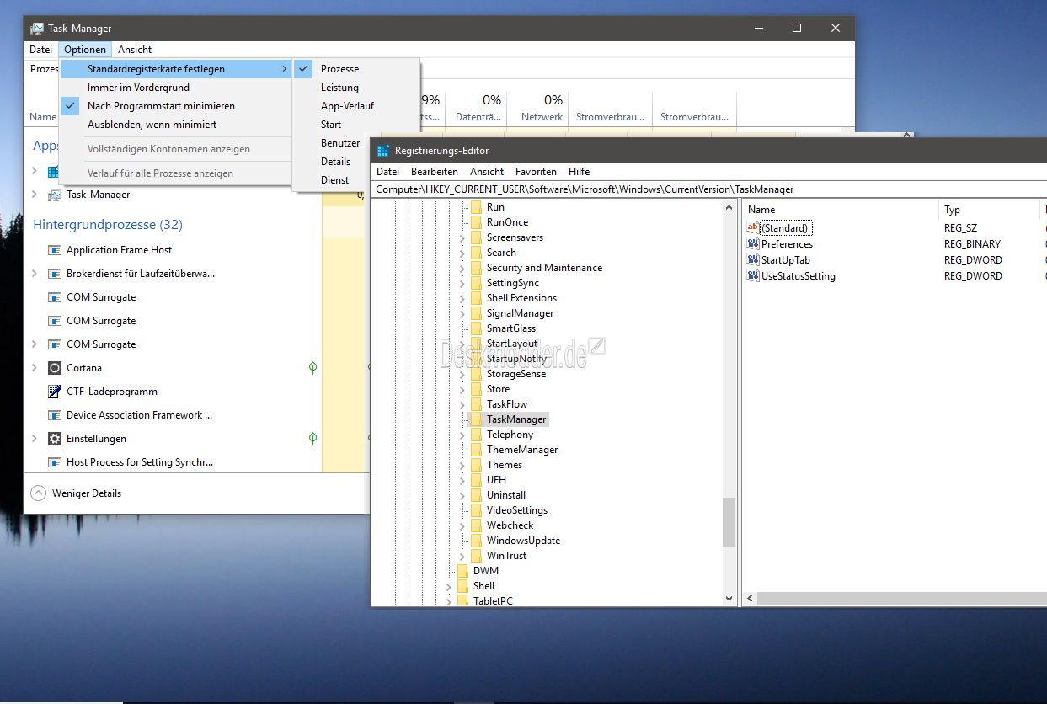This screenshot has height=704, width=1047.
Task: Click the Run key folder icon
Action: point(476,207)
